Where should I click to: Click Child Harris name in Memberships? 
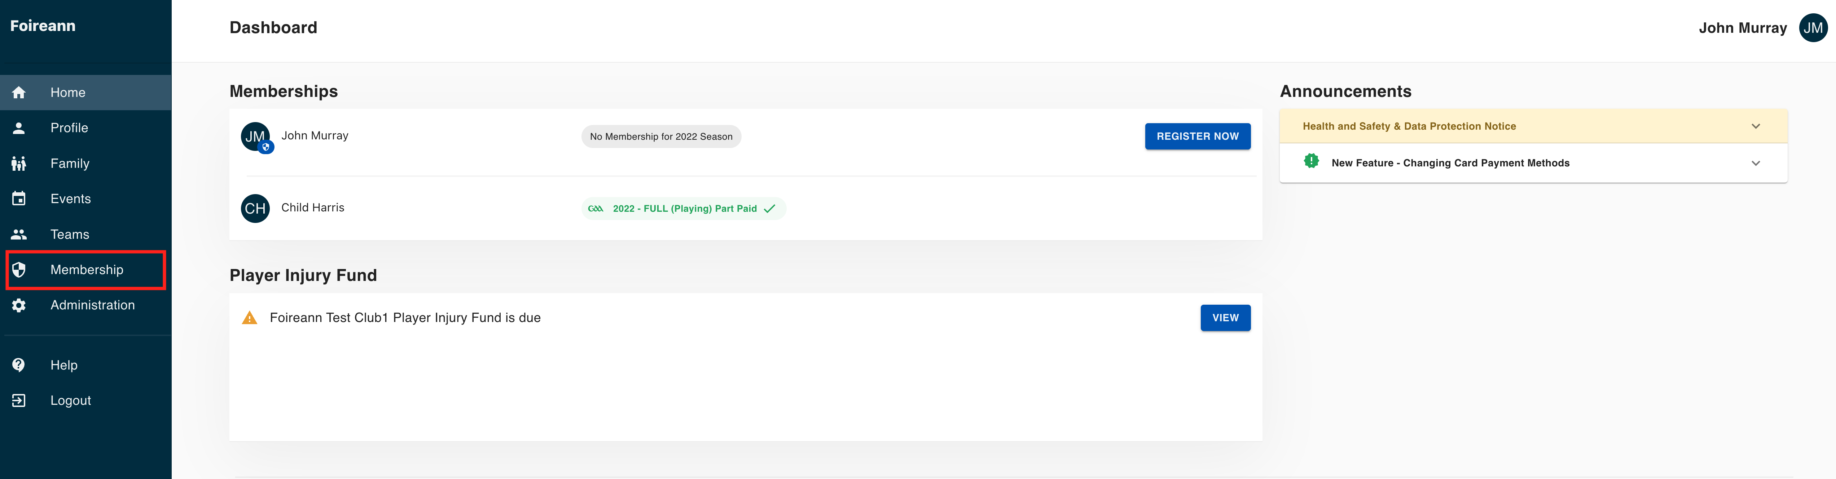coord(313,208)
